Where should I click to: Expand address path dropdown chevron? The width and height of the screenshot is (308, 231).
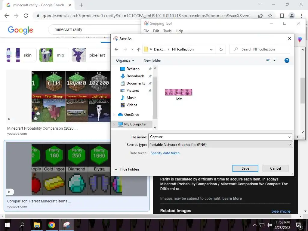pos(211,50)
